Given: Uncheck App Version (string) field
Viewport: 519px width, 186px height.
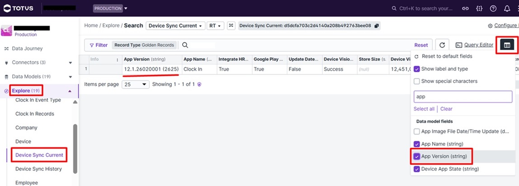Looking at the screenshot, I should tap(417, 156).
